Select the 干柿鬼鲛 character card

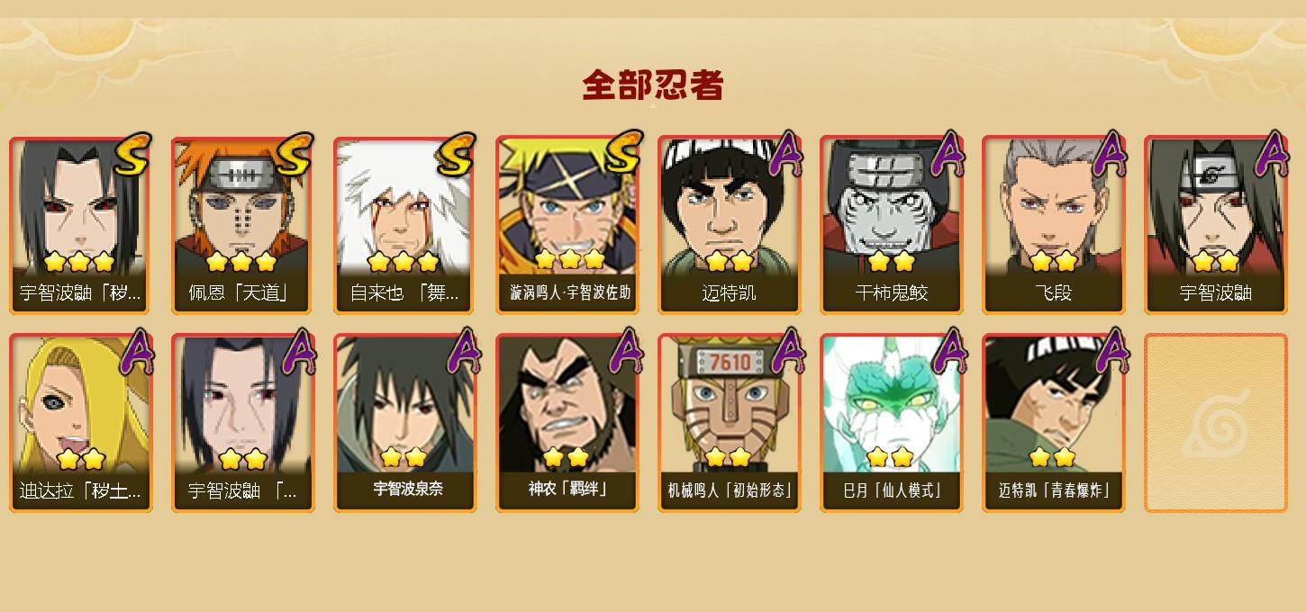click(891, 225)
